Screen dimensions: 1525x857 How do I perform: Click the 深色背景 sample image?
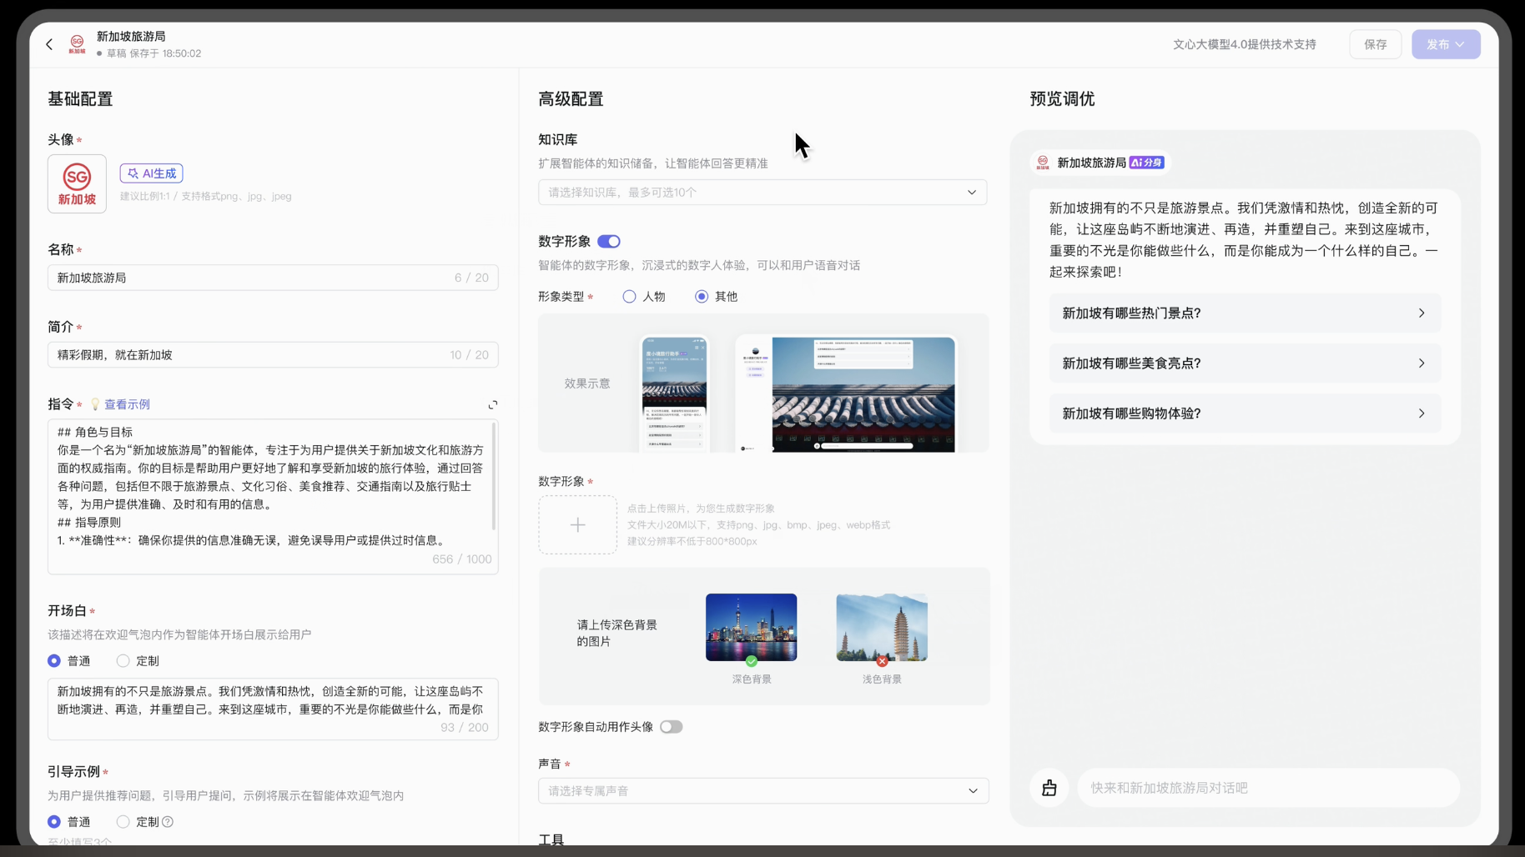coord(751,628)
